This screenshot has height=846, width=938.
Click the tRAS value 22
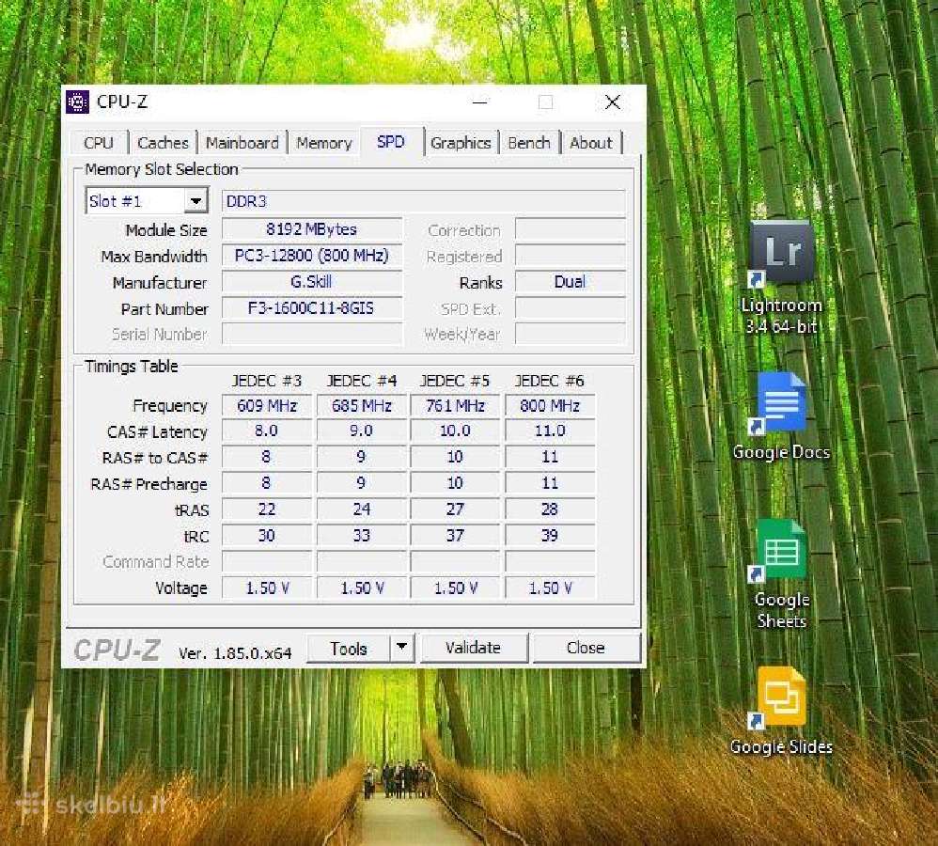267,509
